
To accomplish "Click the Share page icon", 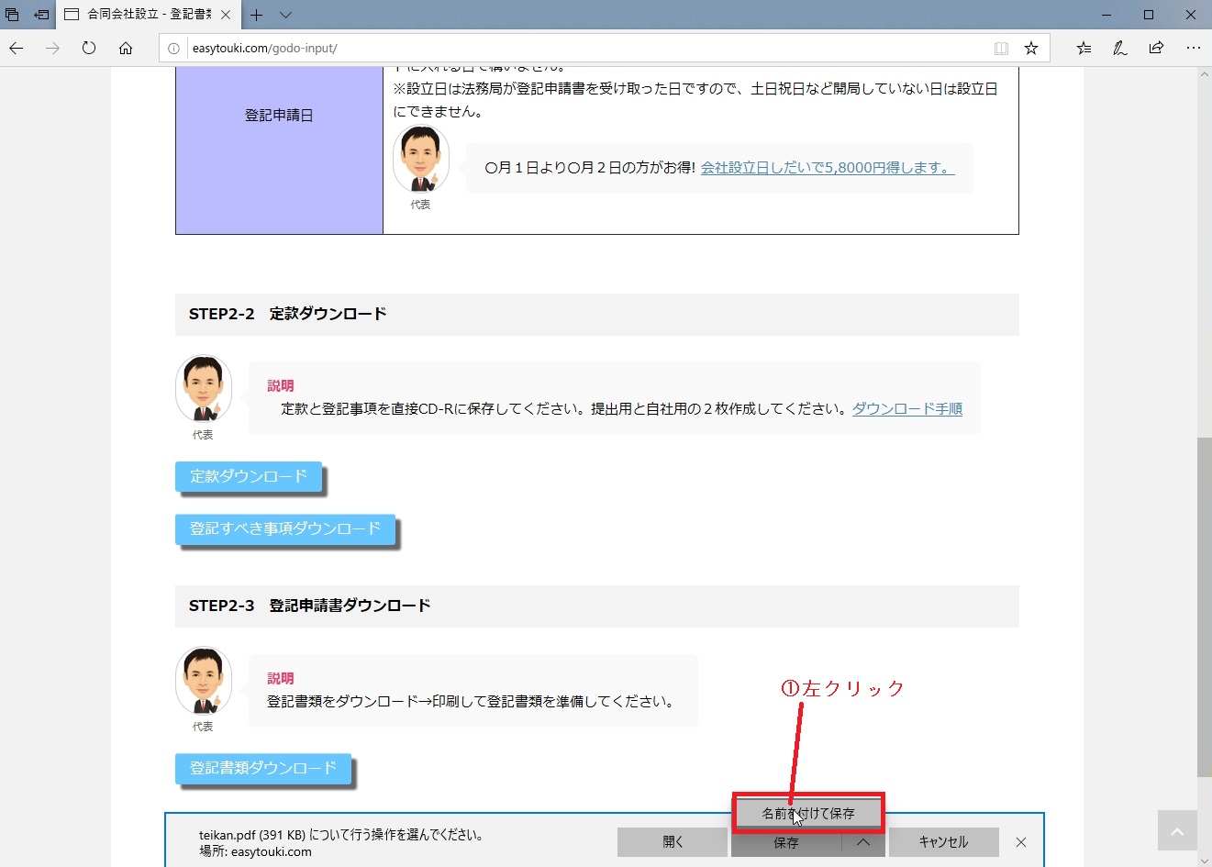I will pyautogui.click(x=1156, y=48).
